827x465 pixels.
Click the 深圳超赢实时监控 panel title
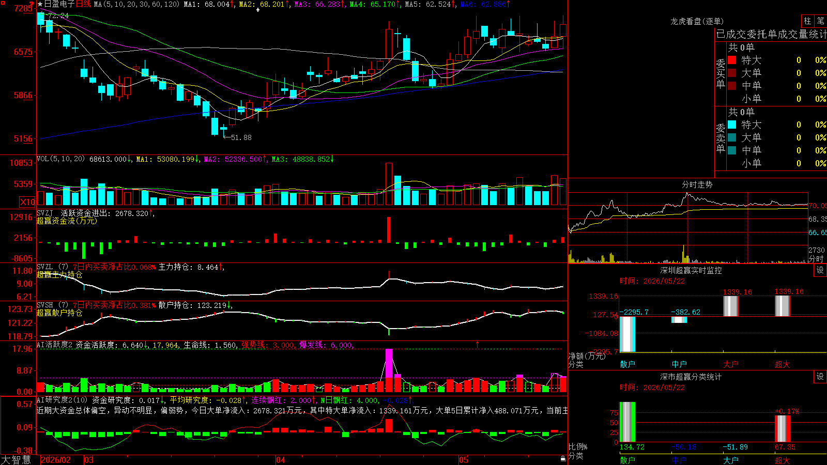point(691,270)
